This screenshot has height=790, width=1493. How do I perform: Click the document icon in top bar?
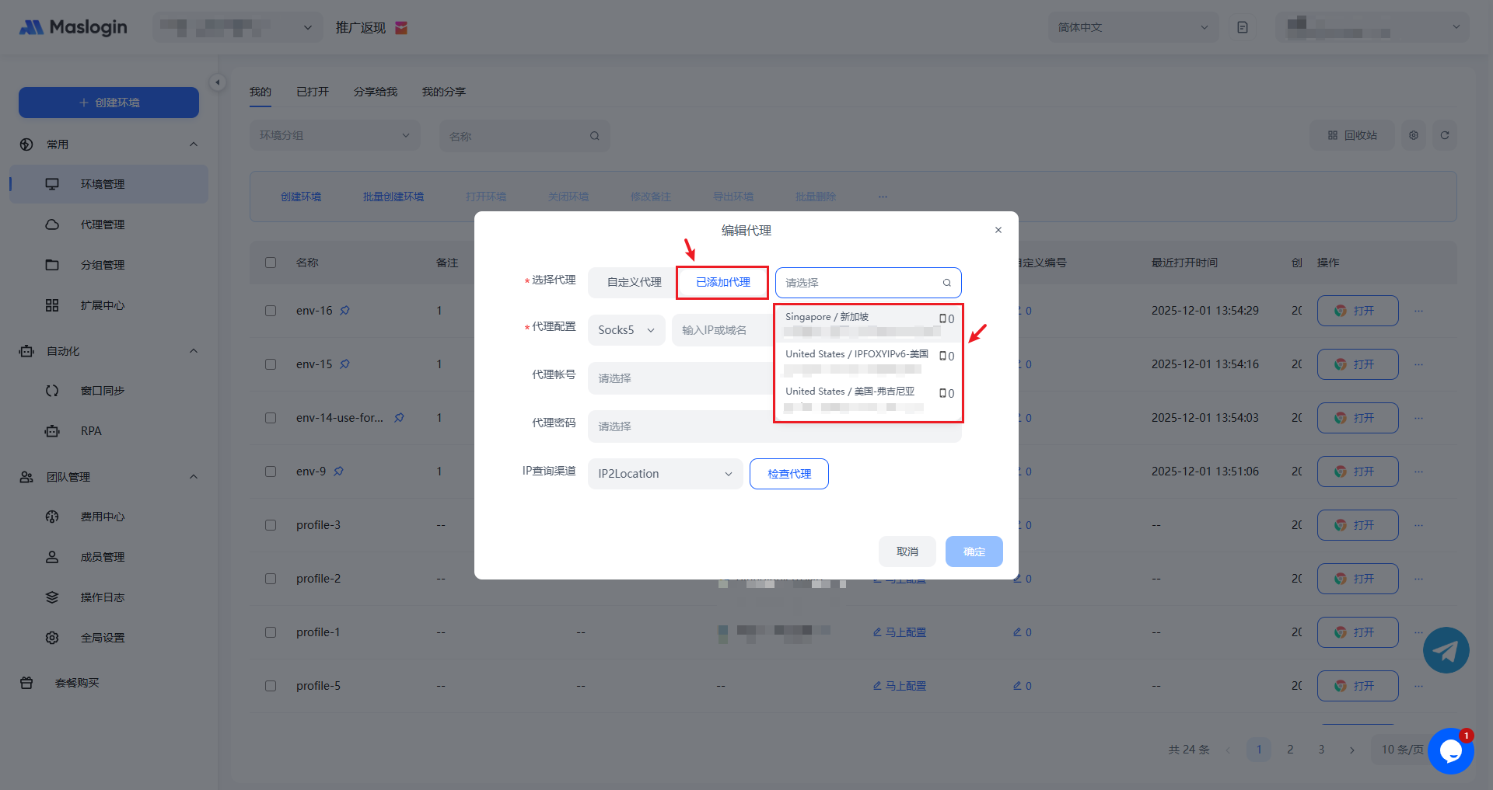(x=1242, y=28)
